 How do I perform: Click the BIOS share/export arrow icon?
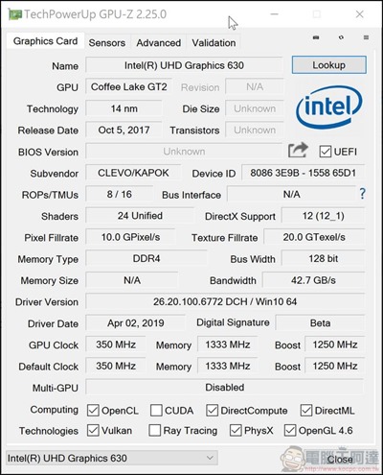point(298,150)
